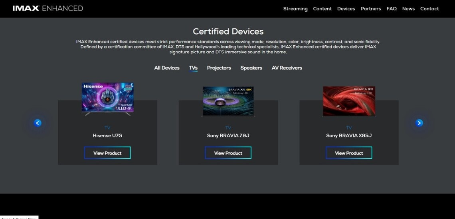This screenshot has width=455, height=219.
Task: Filter devices by Speakers
Action: [x=251, y=68]
